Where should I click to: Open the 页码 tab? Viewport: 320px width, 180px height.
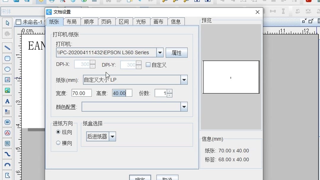(106, 21)
